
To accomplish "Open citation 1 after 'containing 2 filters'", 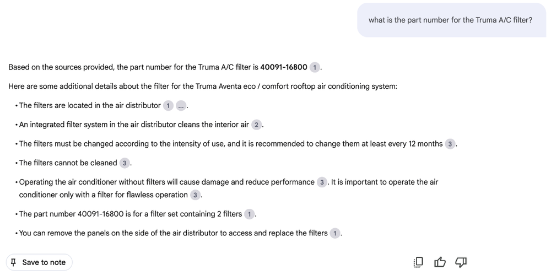I will [250, 214].
